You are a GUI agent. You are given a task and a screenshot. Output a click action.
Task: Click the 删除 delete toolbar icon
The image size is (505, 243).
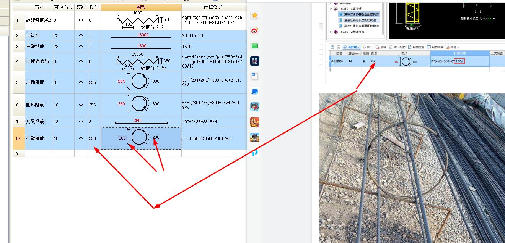[x=381, y=47]
